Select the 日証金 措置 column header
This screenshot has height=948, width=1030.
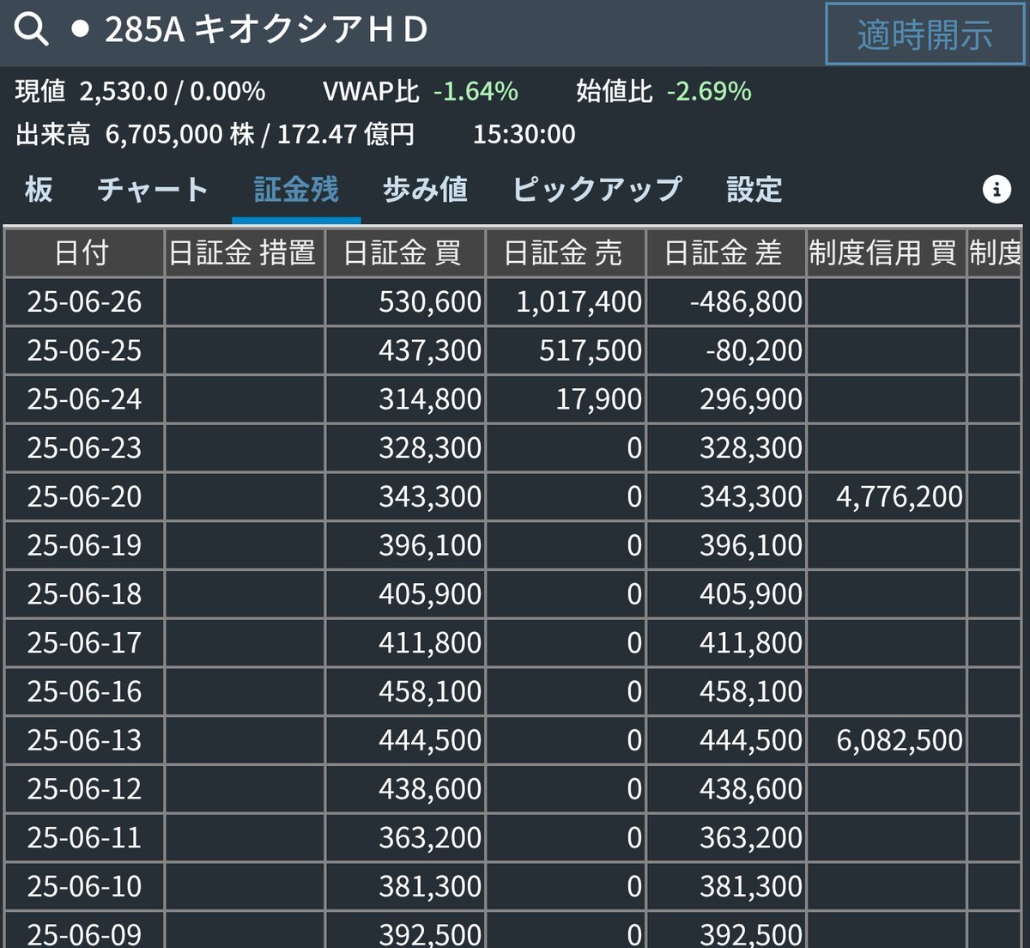click(245, 252)
